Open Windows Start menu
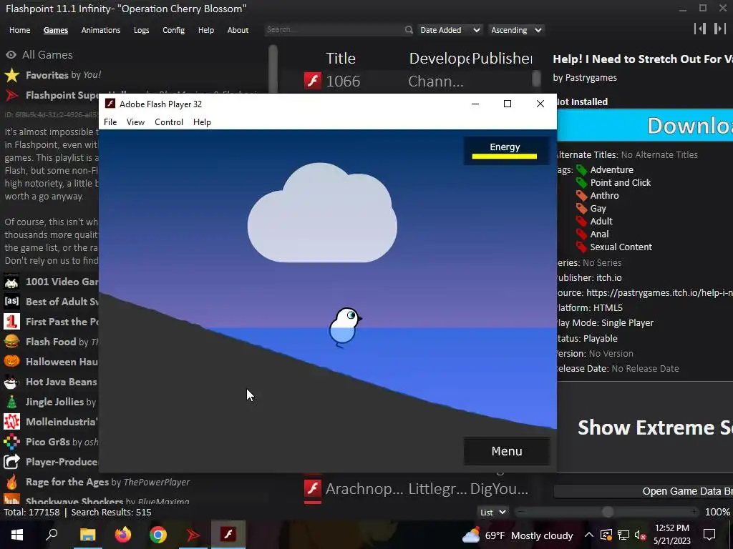 (17, 535)
